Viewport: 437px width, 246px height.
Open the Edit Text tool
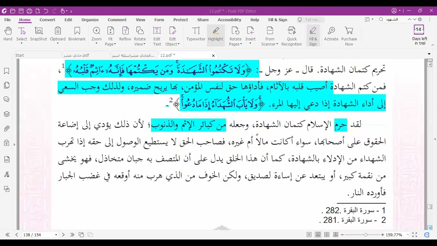[x=157, y=36]
